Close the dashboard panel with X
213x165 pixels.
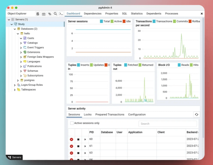pos(202,14)
